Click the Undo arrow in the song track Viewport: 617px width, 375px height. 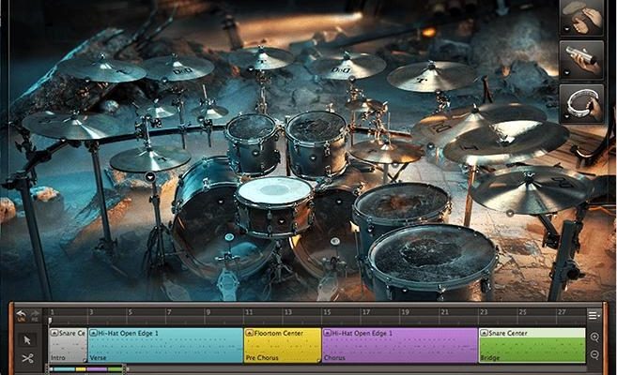click(21, 315)
